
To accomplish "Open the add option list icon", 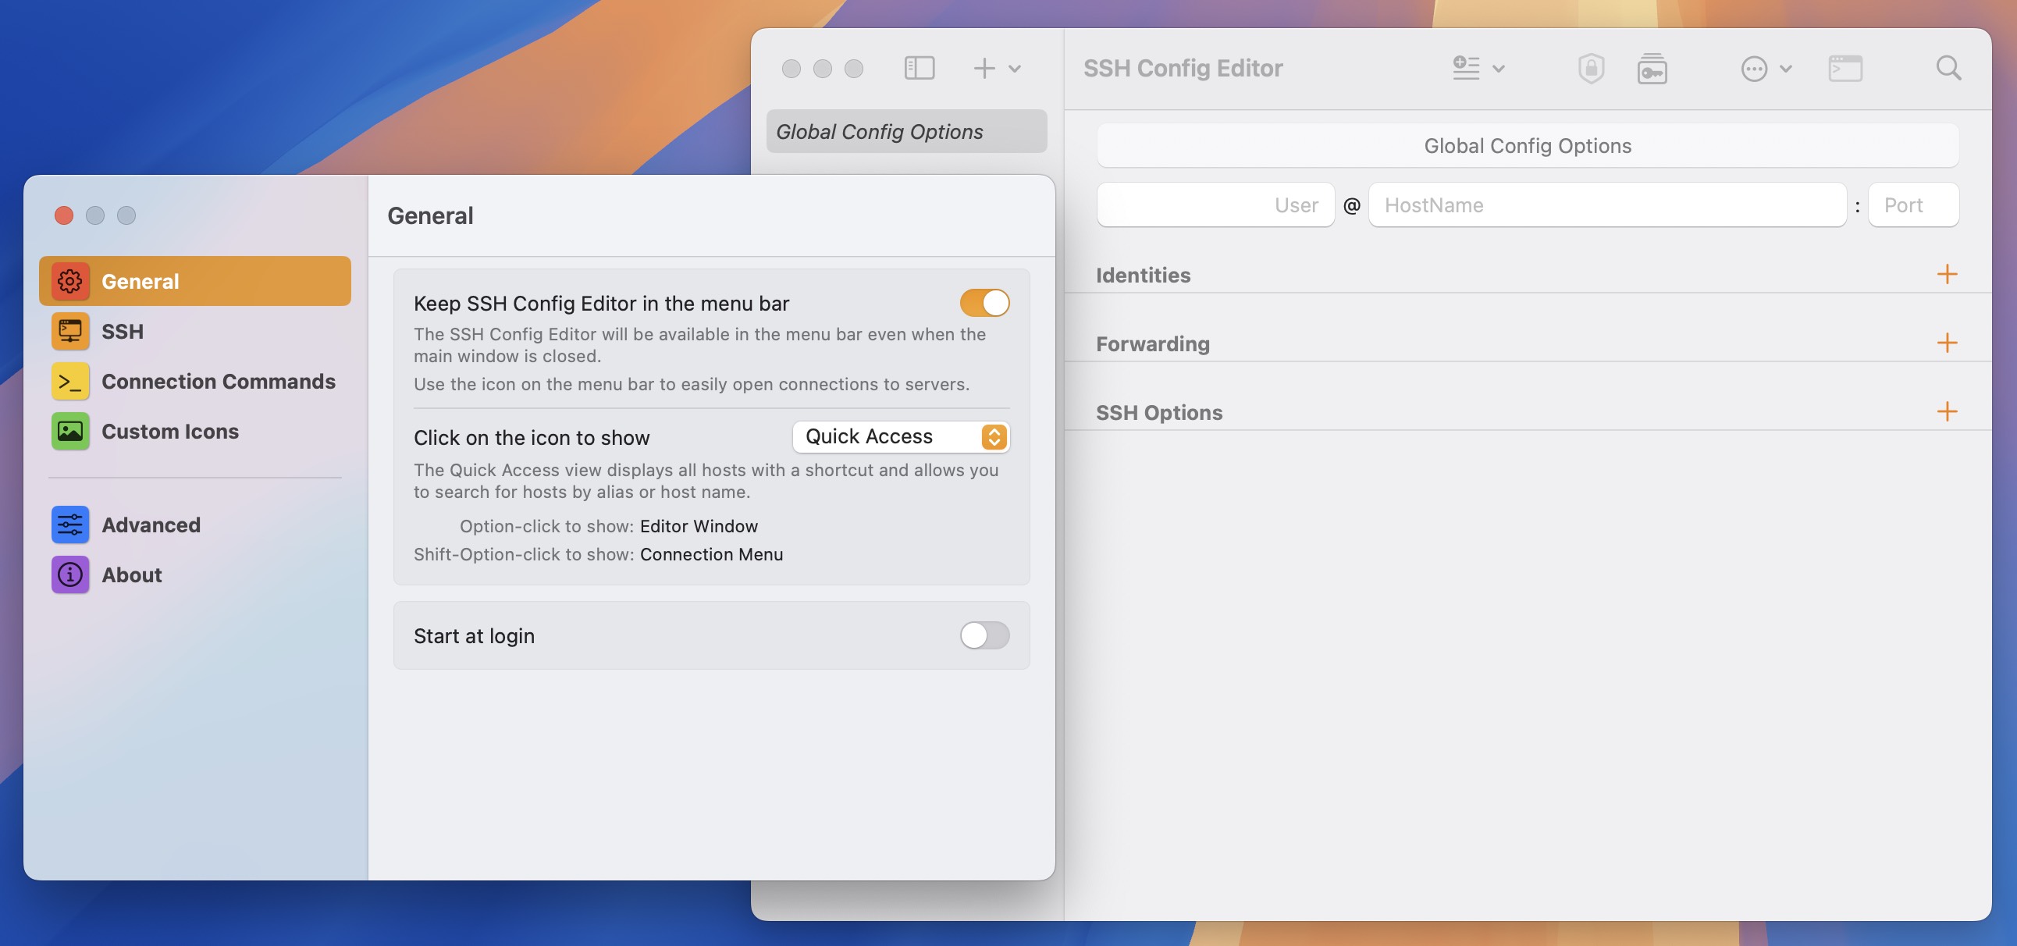I will (x=1466, y=68).
